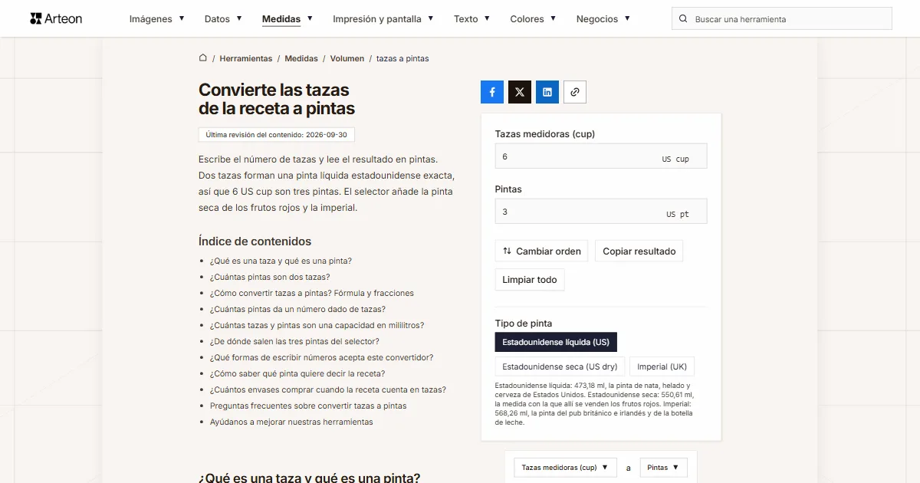Open '¿Cuántos envases comprar' link
This screenshot has height=483, width=920.
328,390
